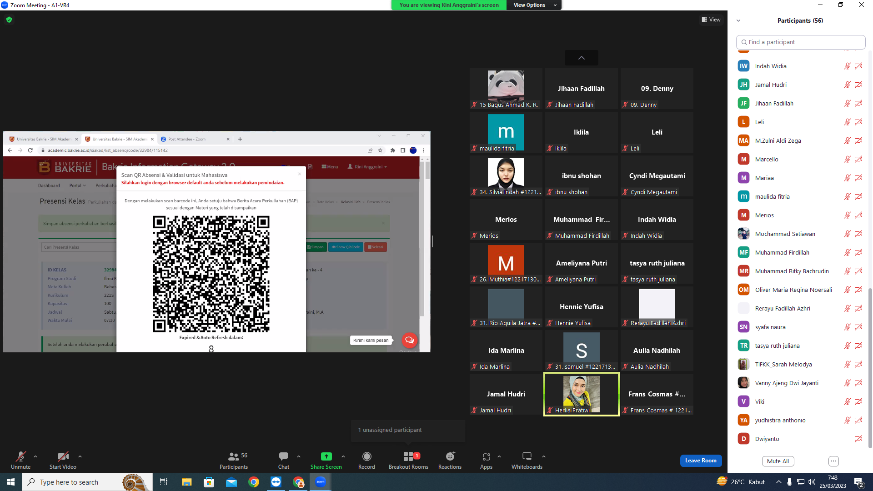Expand video options arrow beside Start Video
The width and height of the screenshot is (873, 491).
tap(80, 456)
